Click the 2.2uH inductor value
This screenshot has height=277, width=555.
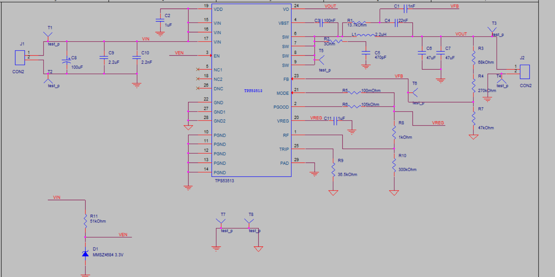point(381,35)
